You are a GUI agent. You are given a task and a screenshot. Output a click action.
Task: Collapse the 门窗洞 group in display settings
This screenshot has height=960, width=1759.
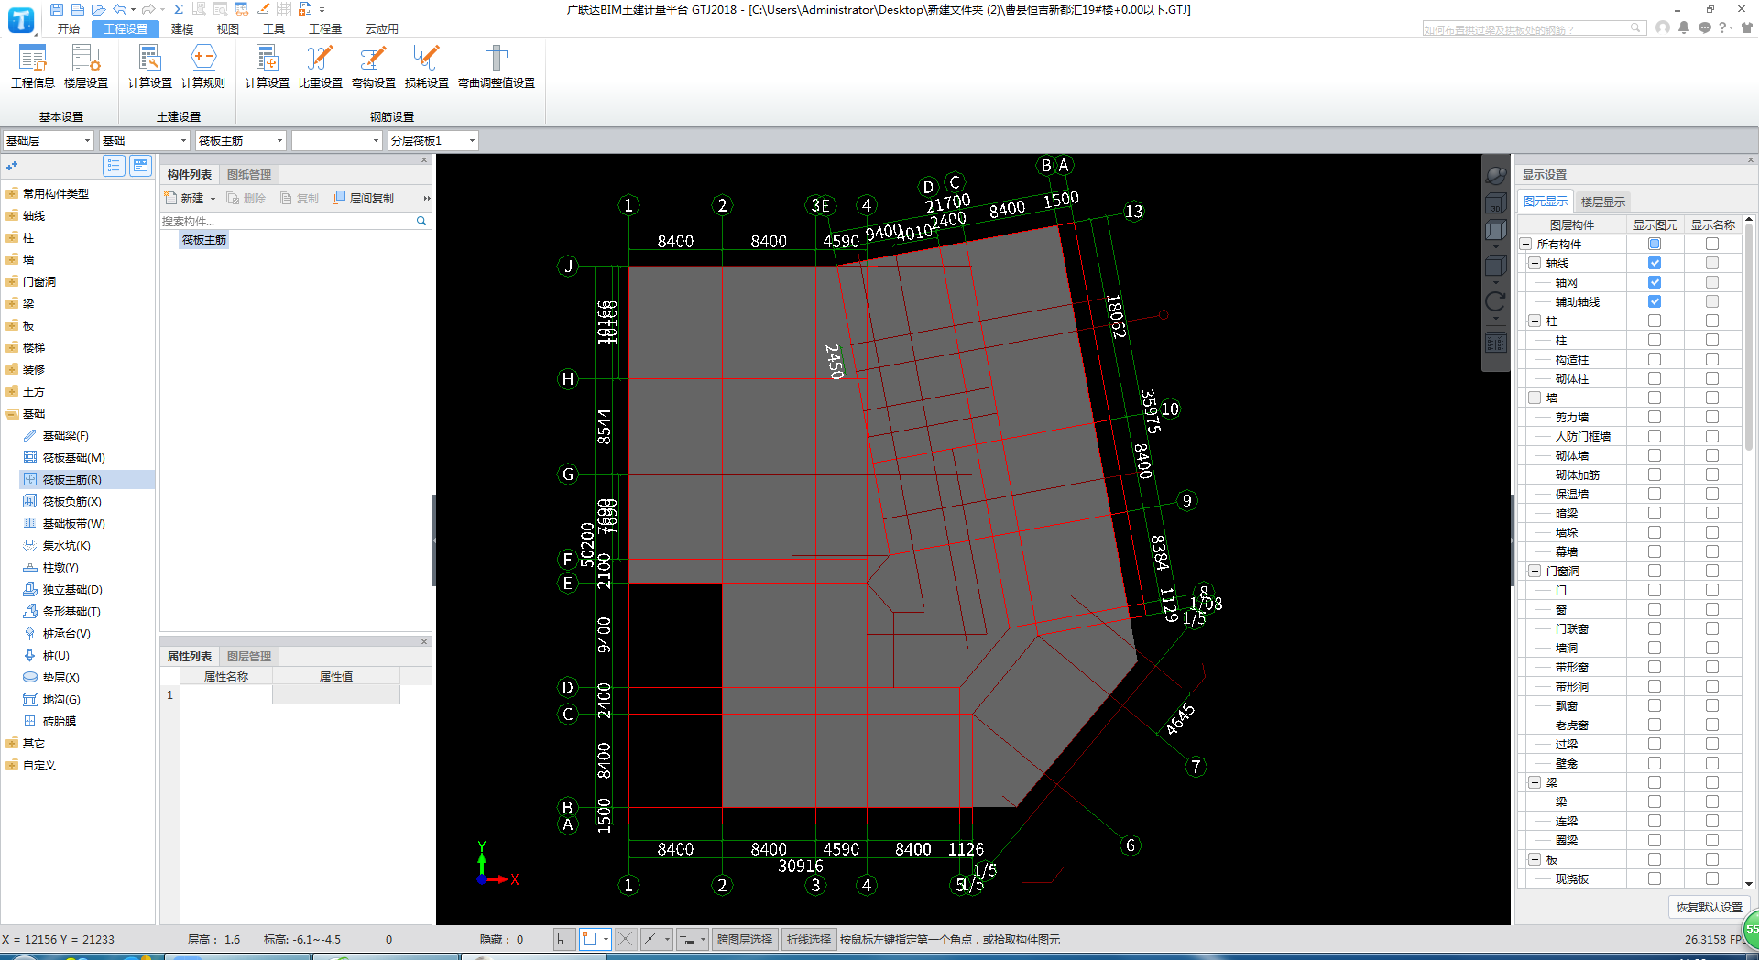tap(1535, 571)
